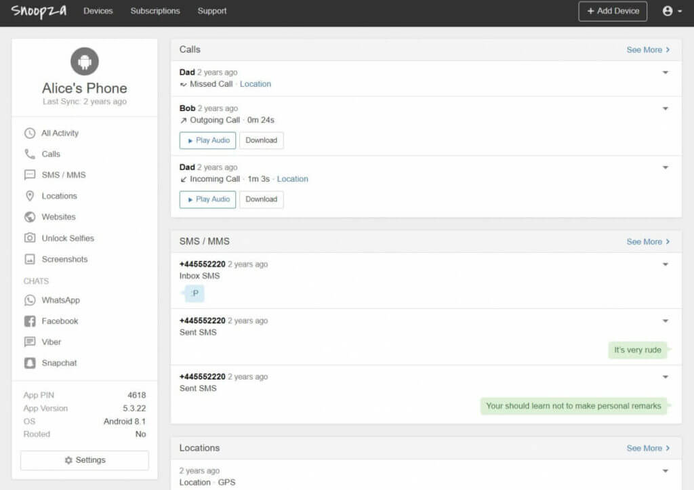
Task: Open the user account dropdown
Action: pos(672,11)
